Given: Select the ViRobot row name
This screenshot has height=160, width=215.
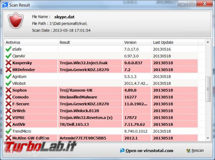Looking at the screenshot, I should click(x=19, y=83).
